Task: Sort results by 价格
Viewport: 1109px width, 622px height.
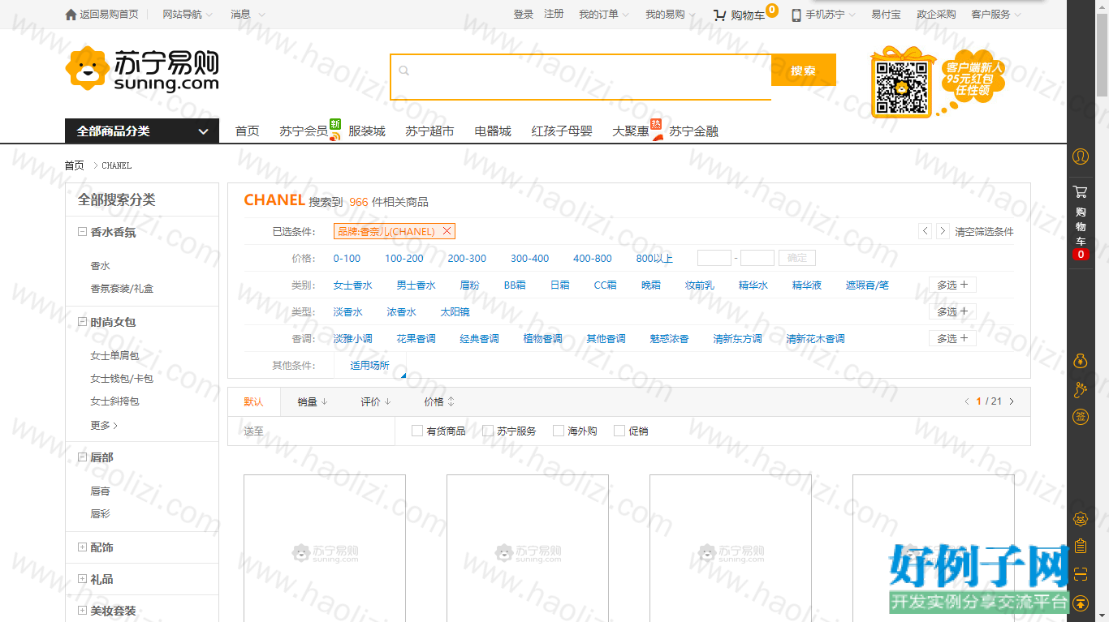Action: click(439, 401)
